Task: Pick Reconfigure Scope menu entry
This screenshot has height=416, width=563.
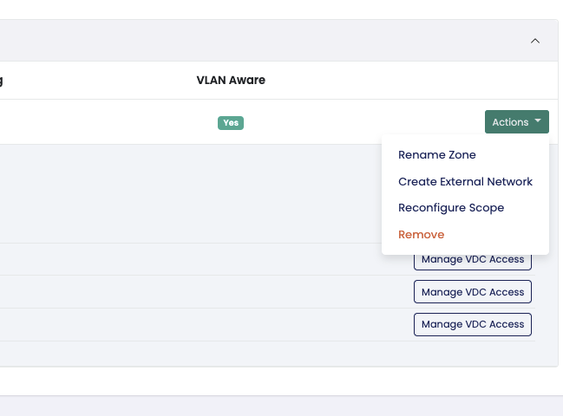Action: [x=451, y=208]
